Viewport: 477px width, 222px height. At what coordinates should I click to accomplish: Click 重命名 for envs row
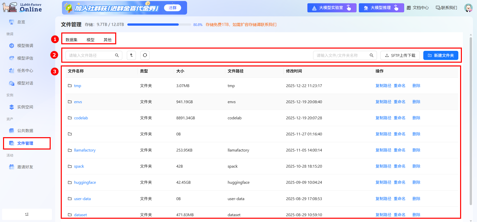pos(400,102)
